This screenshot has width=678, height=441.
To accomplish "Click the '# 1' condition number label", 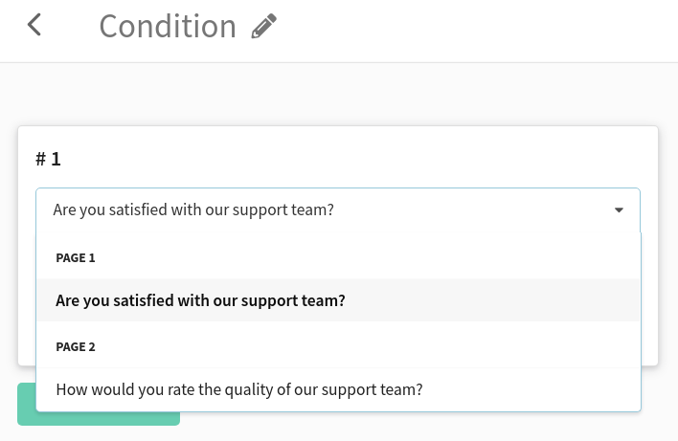I will pyautogui.click(x=49, y=159).
